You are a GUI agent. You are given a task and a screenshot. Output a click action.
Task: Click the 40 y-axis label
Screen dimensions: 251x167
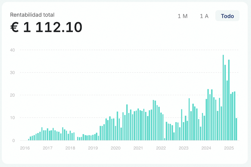point(13,50)
